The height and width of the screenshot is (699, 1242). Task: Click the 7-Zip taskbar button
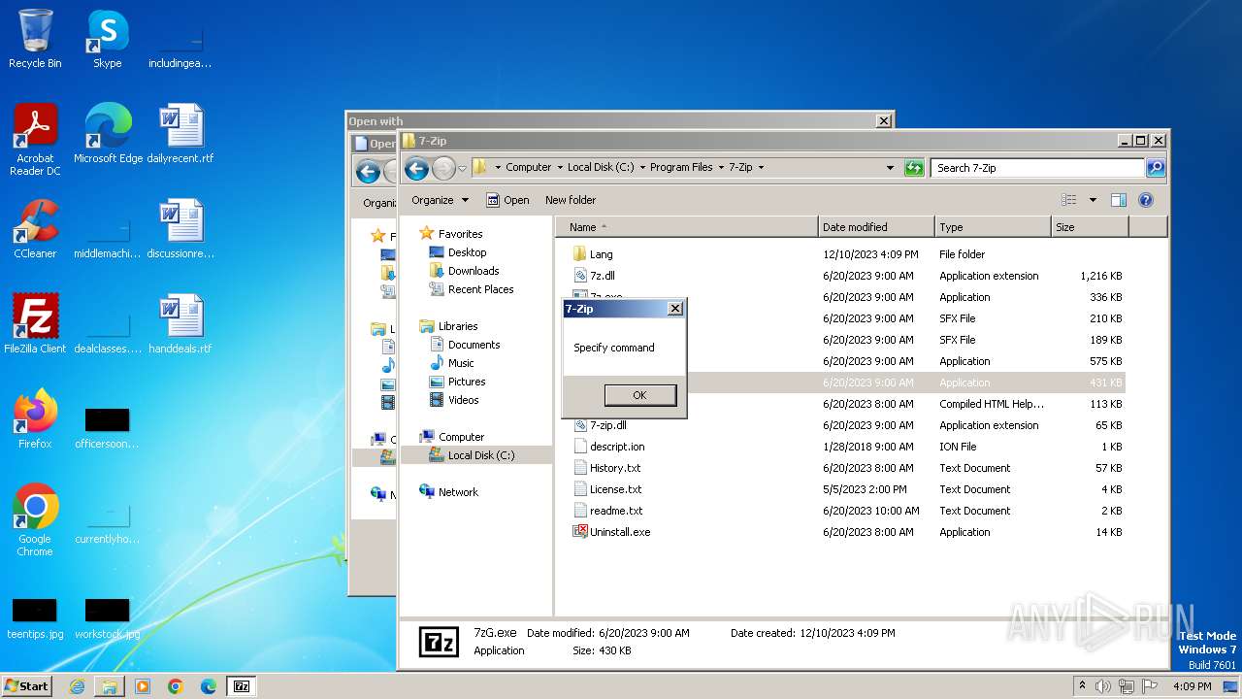pos(242,686)
